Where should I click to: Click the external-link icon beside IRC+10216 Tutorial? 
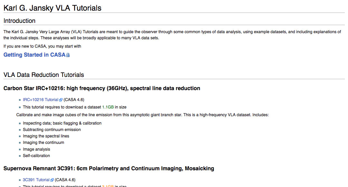(x=61, y=100)
